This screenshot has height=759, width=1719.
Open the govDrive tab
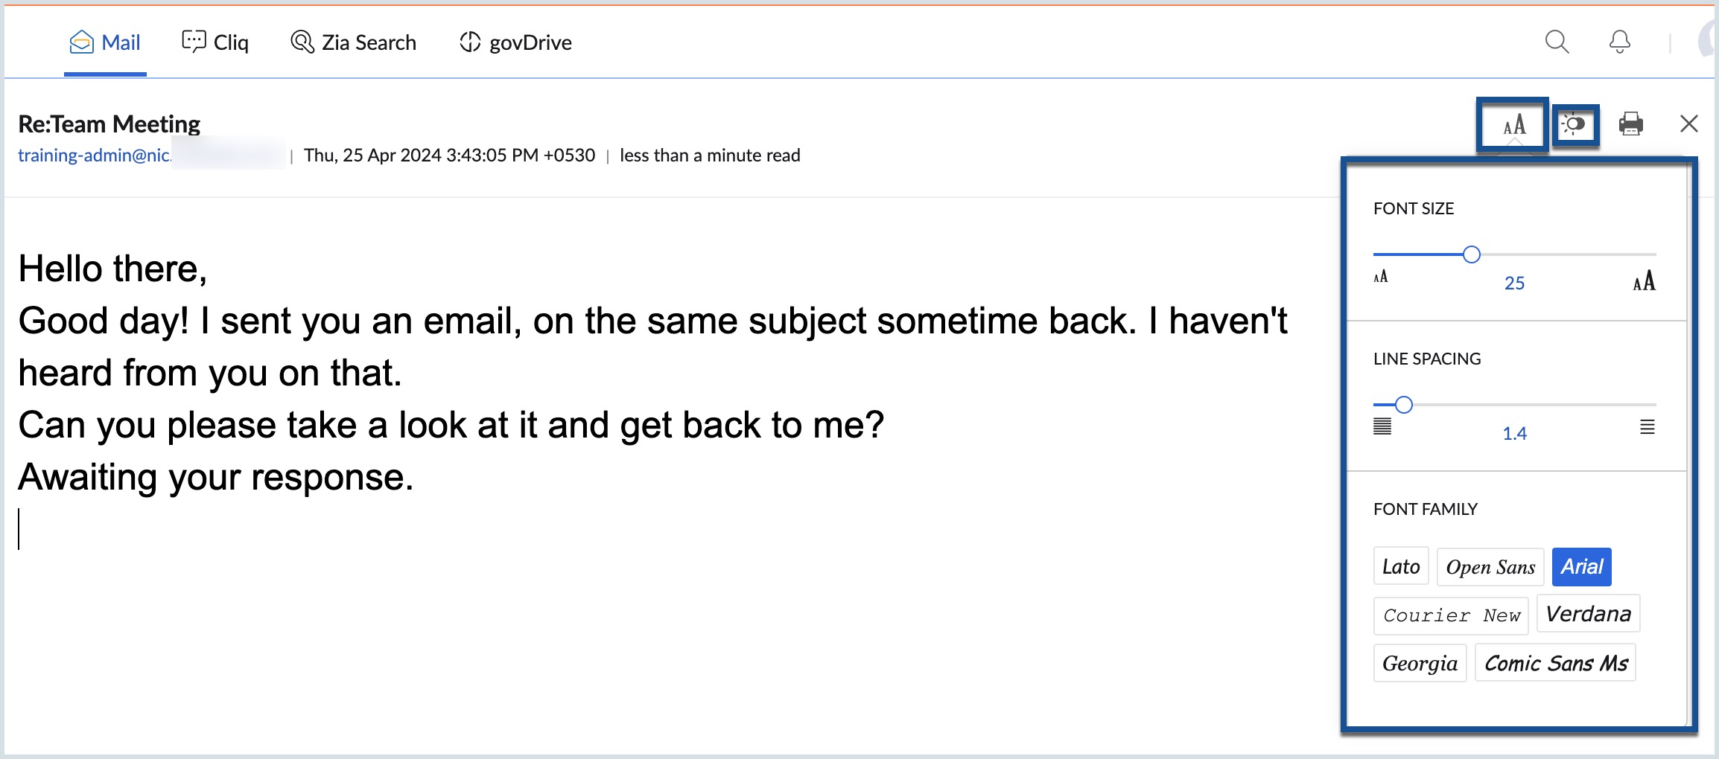coord(515,42)
